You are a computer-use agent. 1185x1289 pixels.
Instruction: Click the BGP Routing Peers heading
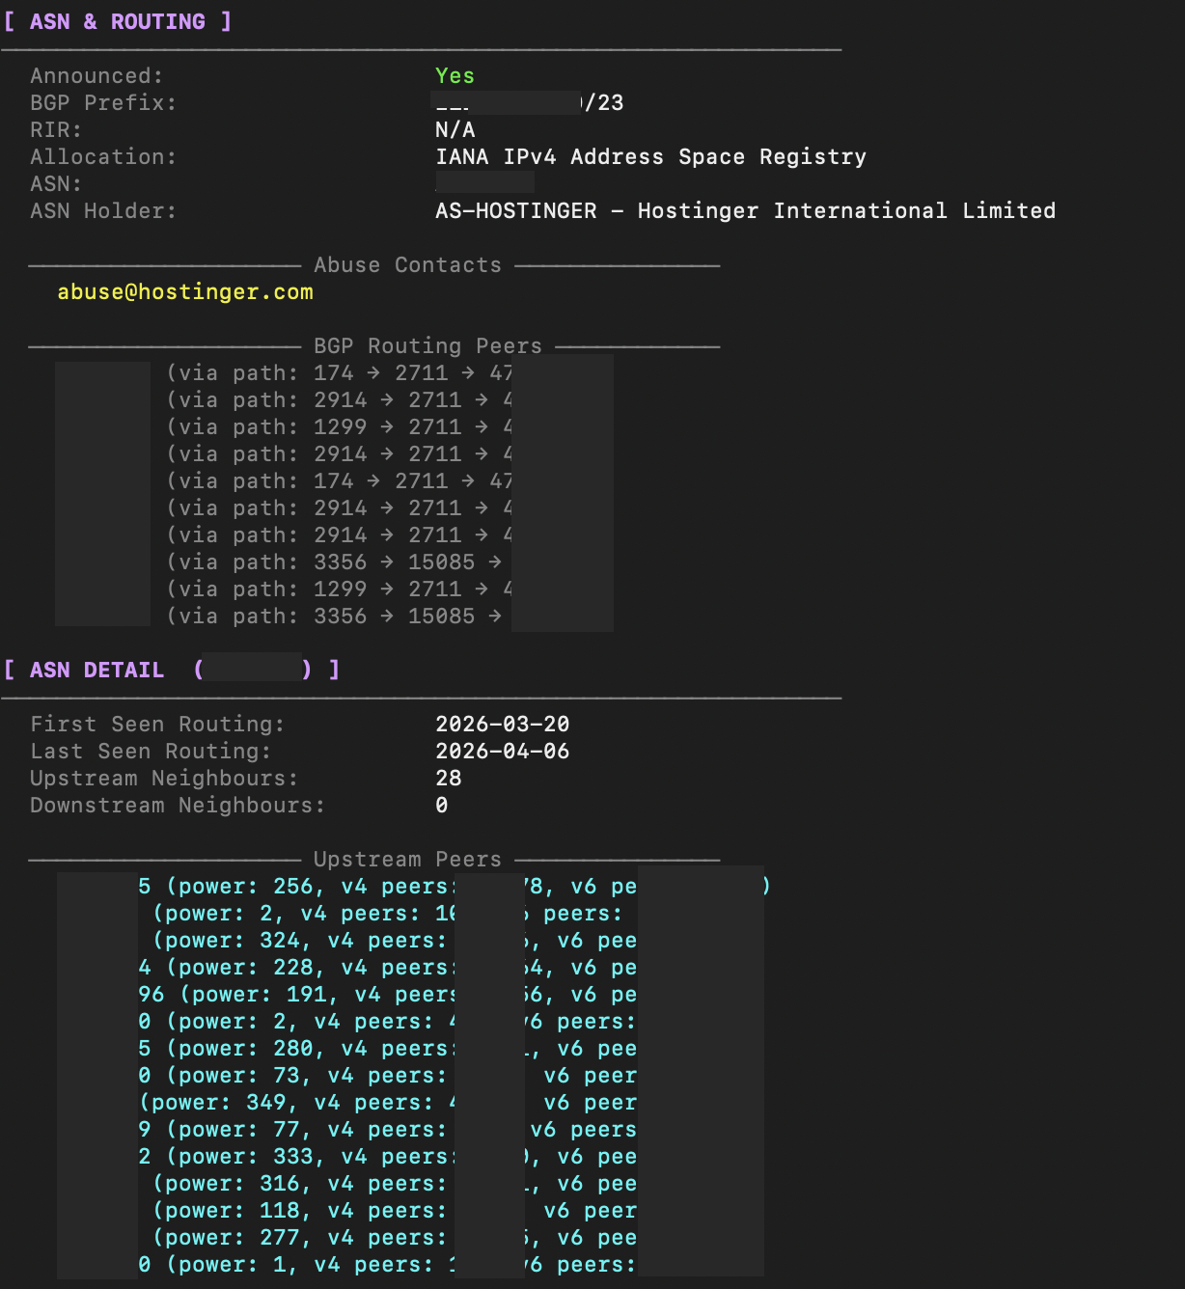pos(427,346)
